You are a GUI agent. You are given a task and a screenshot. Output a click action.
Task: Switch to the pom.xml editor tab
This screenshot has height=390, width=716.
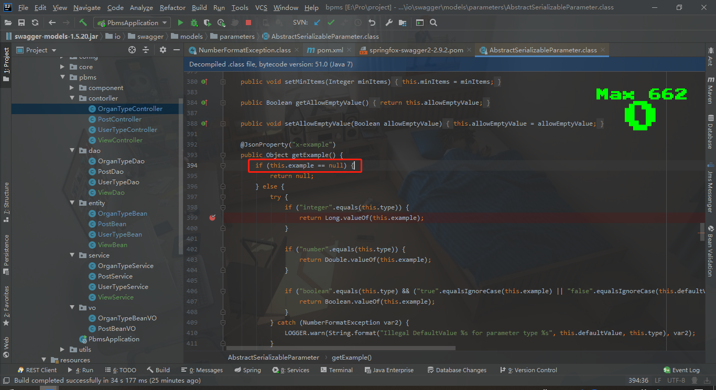[x=330, y=50]
